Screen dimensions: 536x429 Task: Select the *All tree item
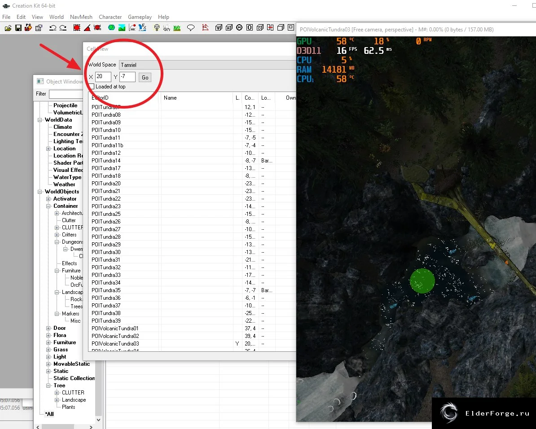pyautogui.click(x=49, y=414)
